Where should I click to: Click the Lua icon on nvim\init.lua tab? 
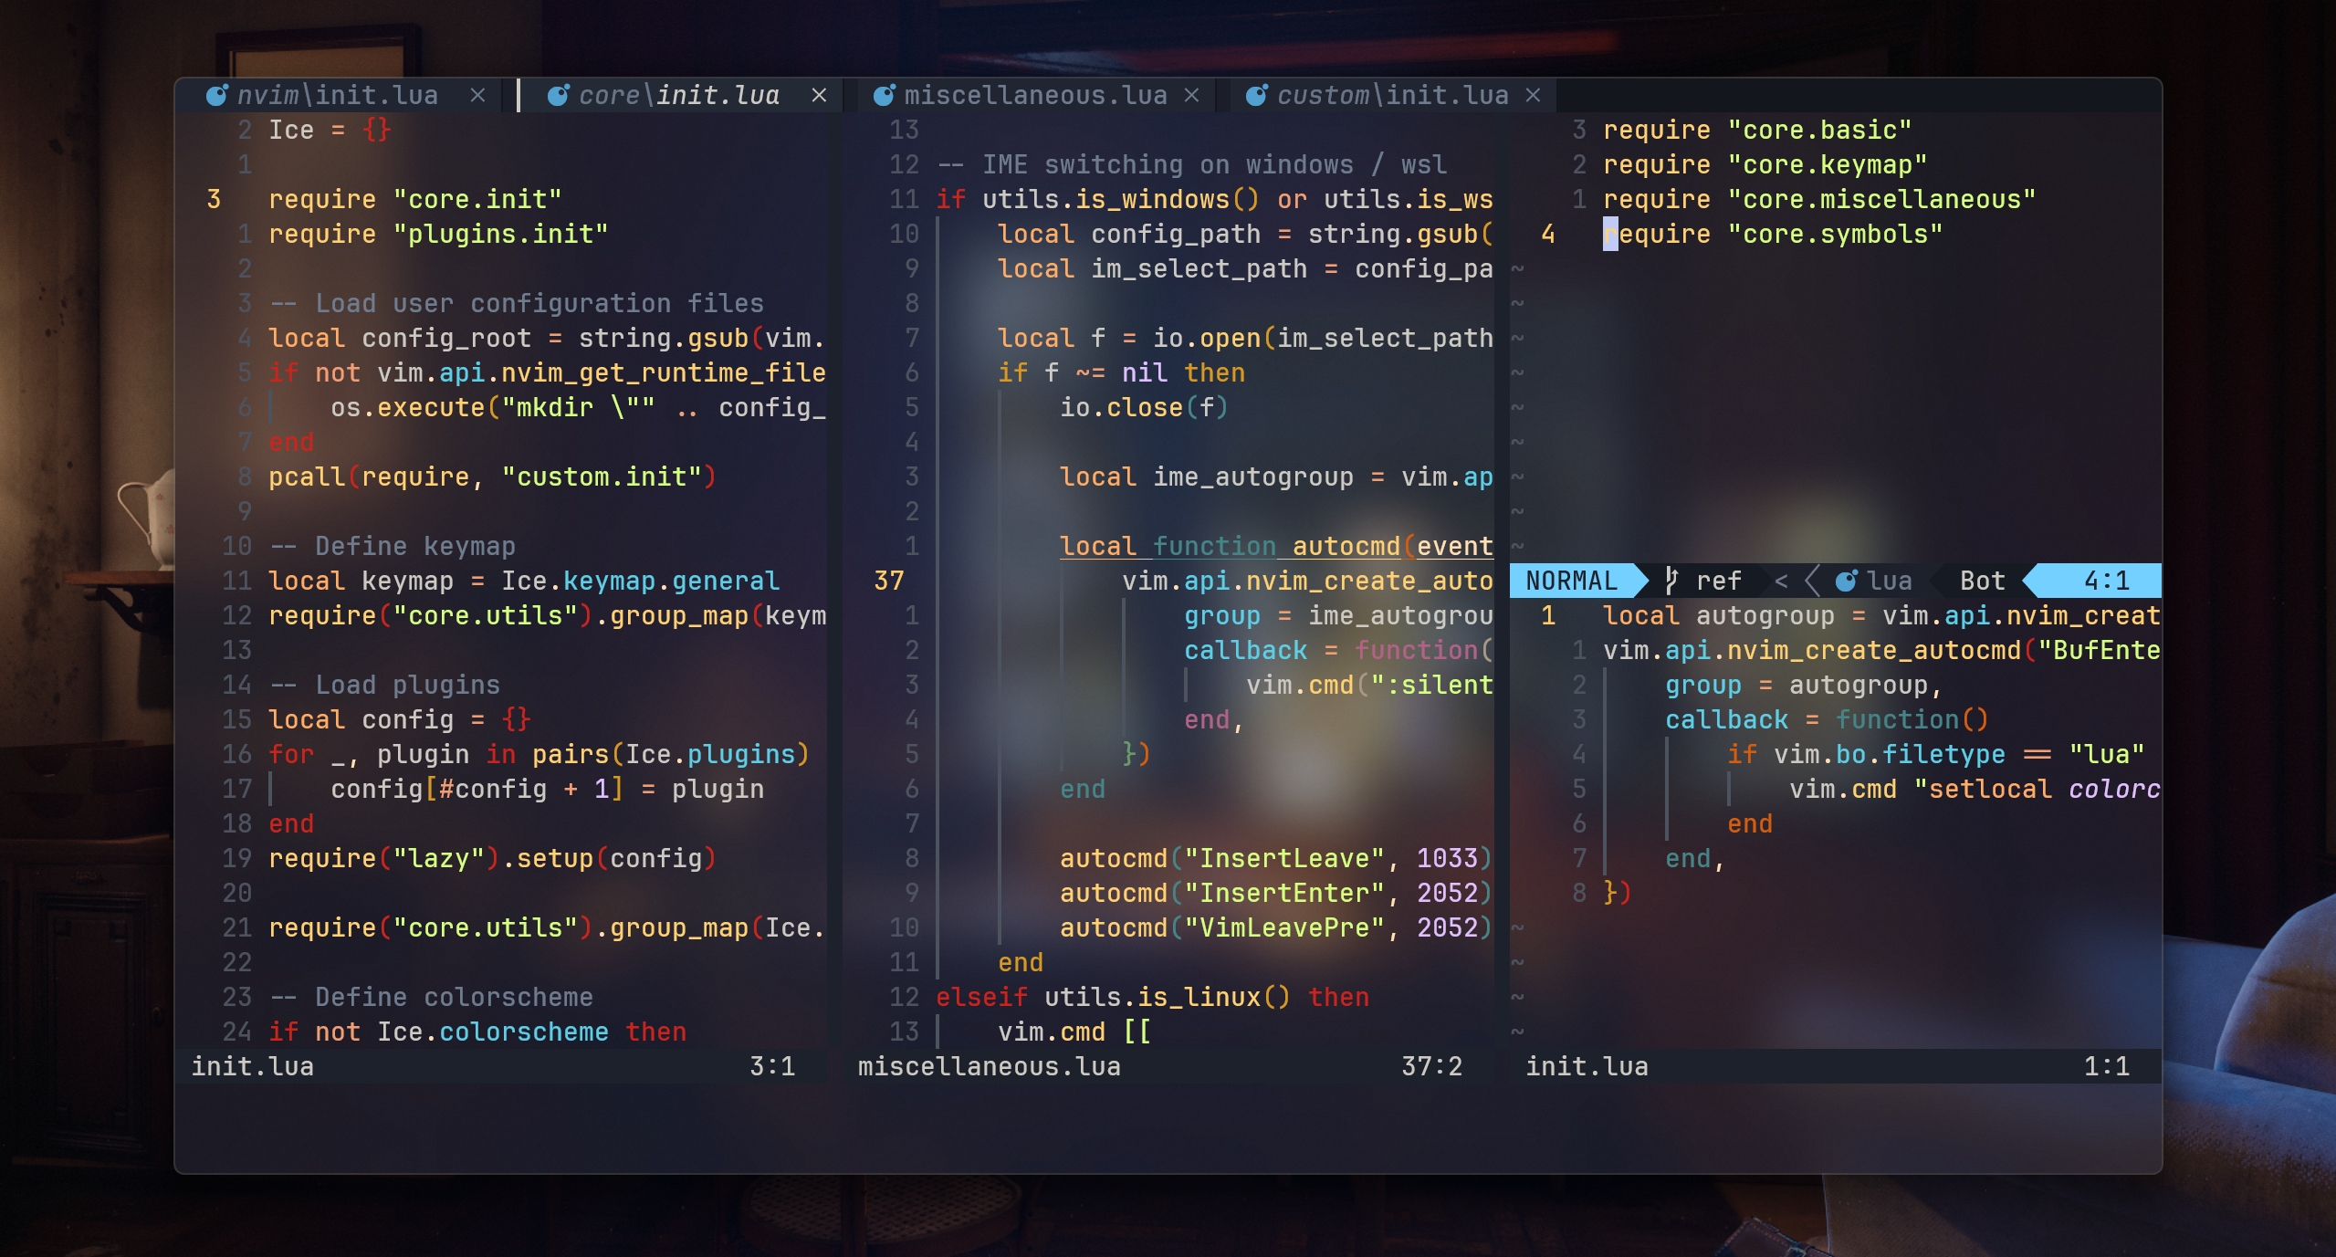216,96
